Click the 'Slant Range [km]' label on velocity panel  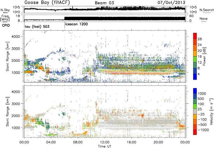click(x=7, y=111)
